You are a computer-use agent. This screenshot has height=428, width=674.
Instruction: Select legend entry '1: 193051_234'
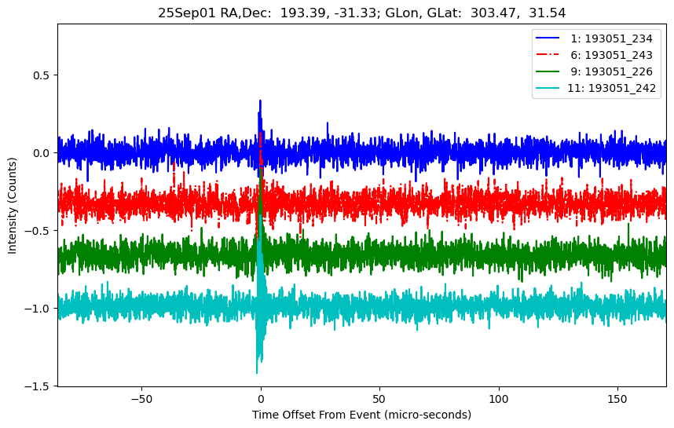pyautogui.click(x=611, y=38)
